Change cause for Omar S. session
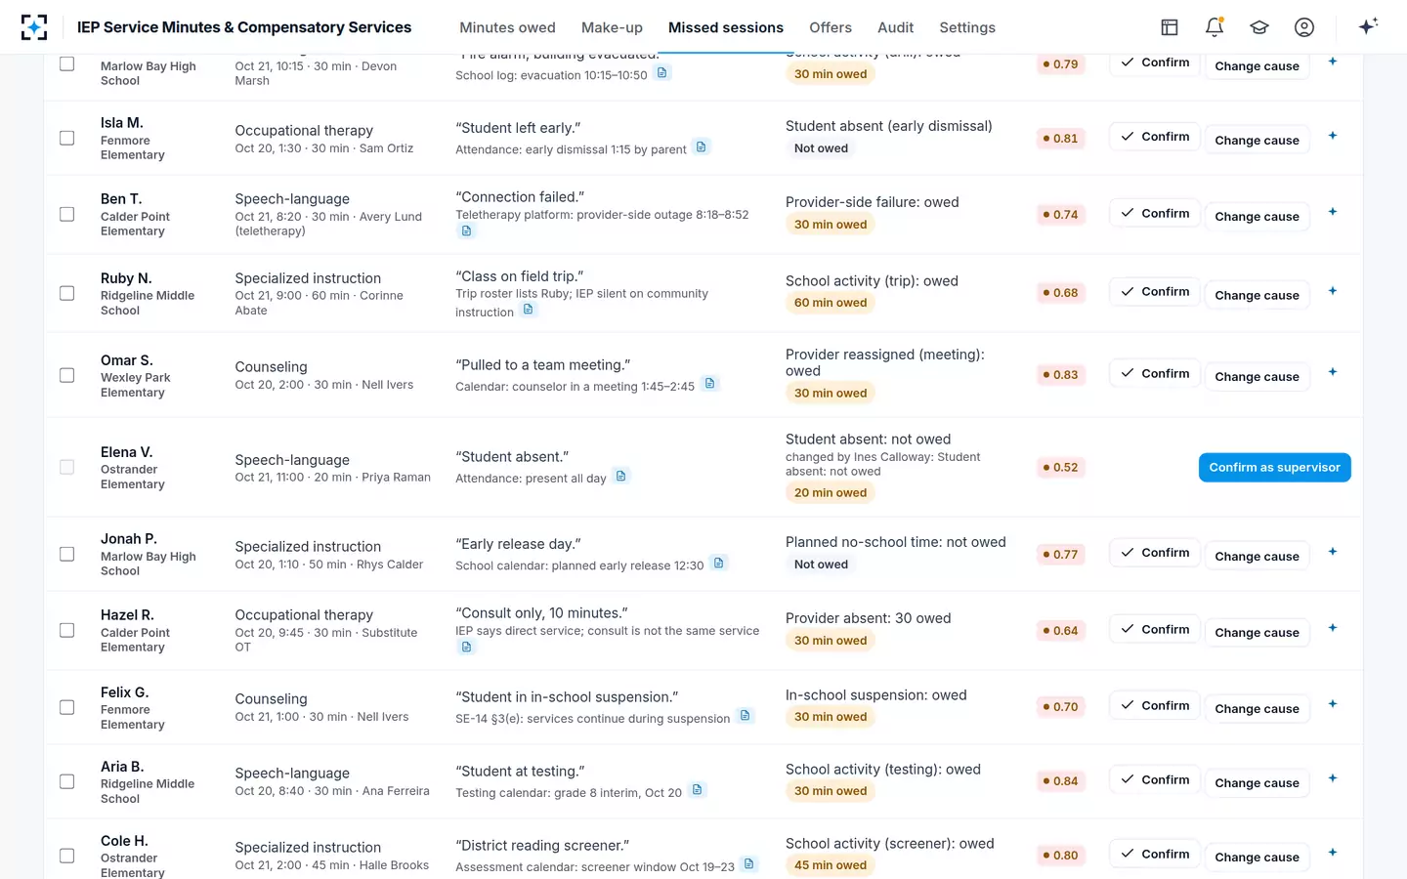 pos(1257,377)
